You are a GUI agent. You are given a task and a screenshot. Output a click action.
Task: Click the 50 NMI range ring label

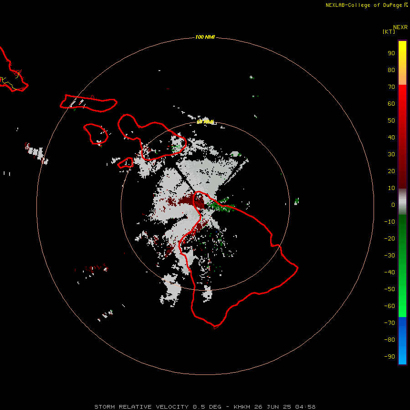pos(205,122)
